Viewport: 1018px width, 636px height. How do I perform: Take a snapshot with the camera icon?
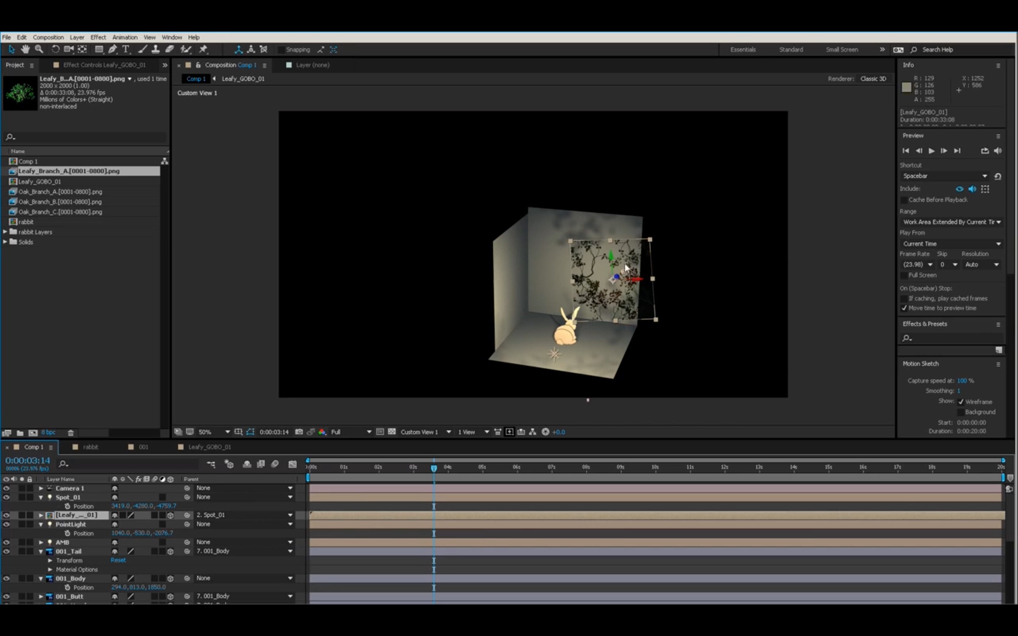(299, 432)
